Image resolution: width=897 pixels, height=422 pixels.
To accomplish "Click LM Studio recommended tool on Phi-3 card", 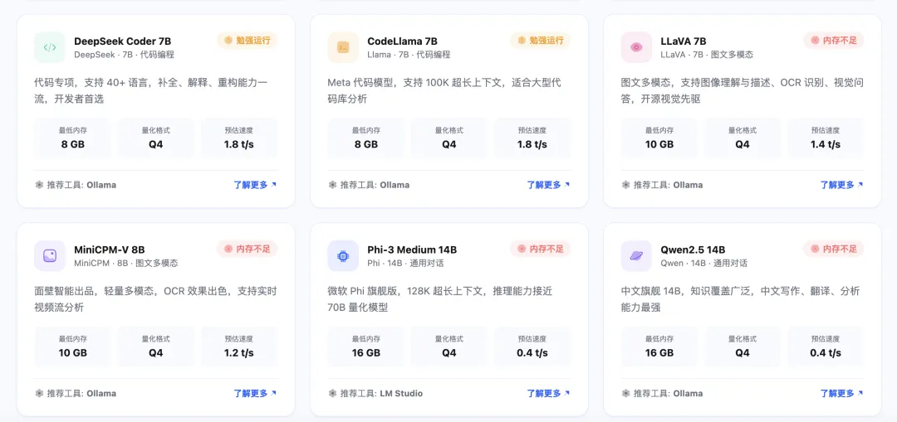I will click(x=401, y=393).
